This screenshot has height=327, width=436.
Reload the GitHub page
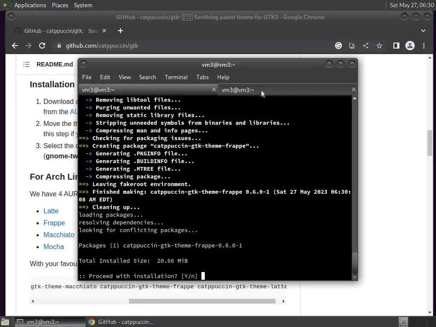(x=42, y=46)
